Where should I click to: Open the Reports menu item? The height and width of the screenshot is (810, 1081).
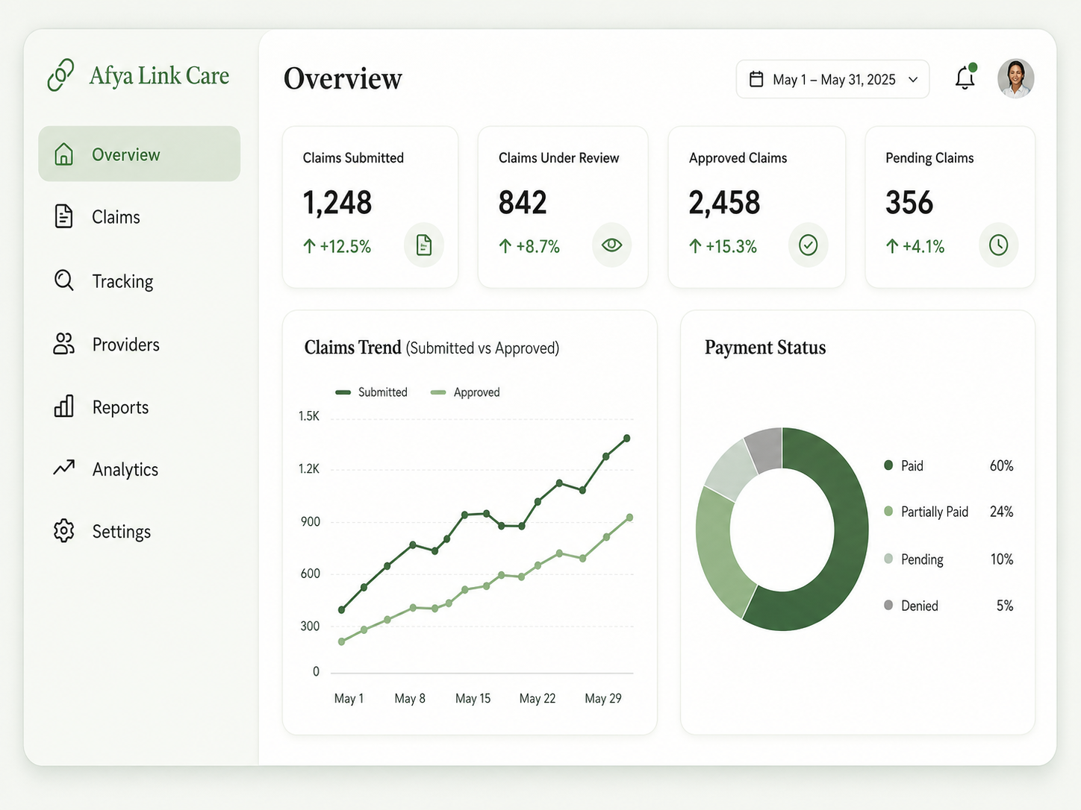140,406
